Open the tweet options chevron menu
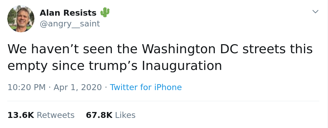This screenshot has height=128, width=328. (x=315, y=12)
